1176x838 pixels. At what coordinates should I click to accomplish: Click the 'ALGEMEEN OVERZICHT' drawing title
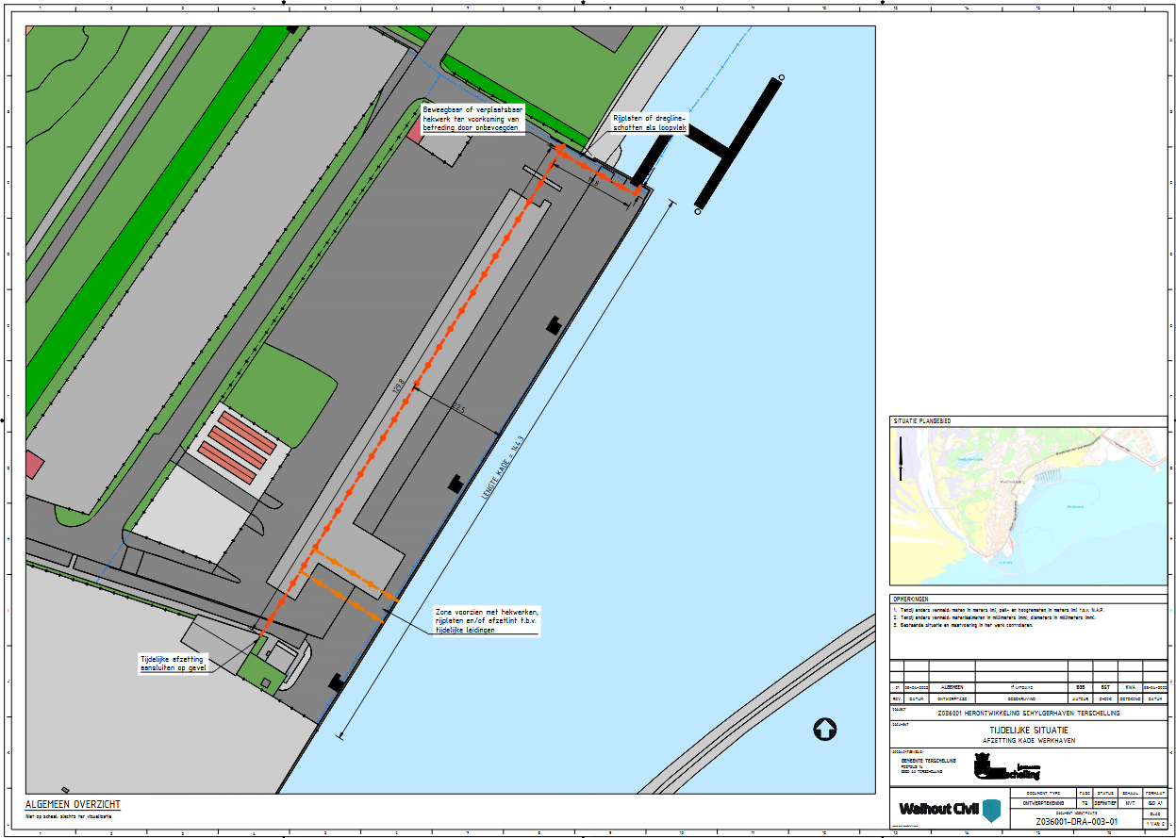[x=73, y=804]
